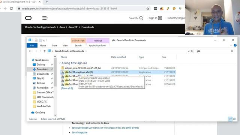
Task: Open the Java SE breadcrumb link
Action: tap(73, 27)
